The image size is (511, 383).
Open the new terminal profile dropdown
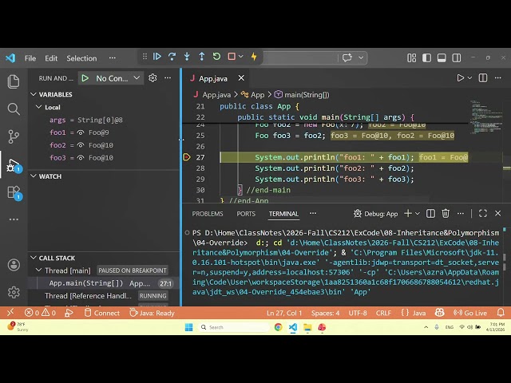tap(418, 213)
